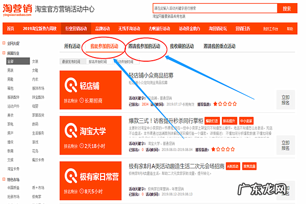Screen dimensions: 306x204
Task: Collapse the 特色市场 sidebar section
Action: (4, 179)
